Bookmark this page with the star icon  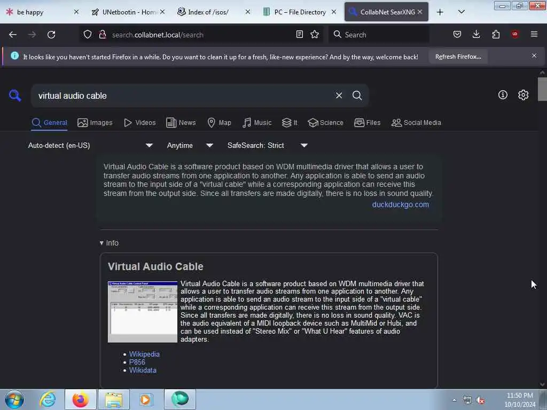315,34
